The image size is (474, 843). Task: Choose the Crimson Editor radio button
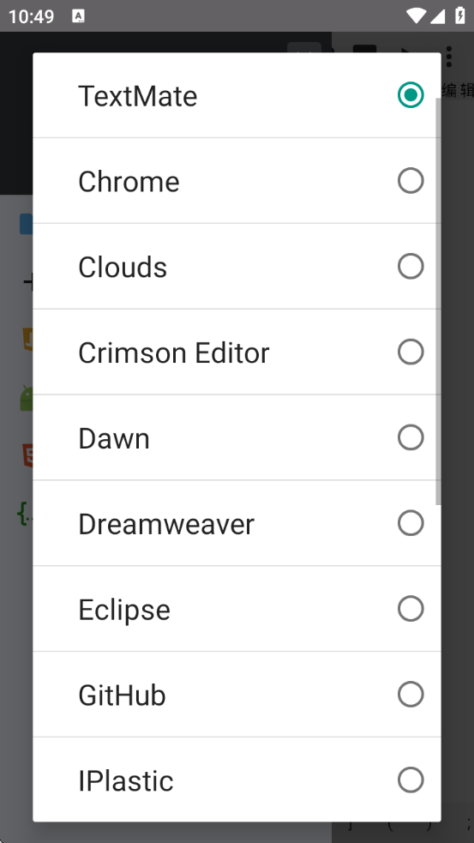pyautogui.click(x=411, y=352)
